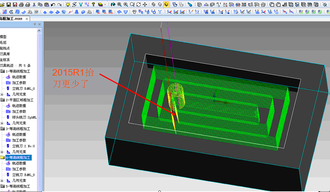Click the rotate view circular arrows icon

[x=138, y=5]
